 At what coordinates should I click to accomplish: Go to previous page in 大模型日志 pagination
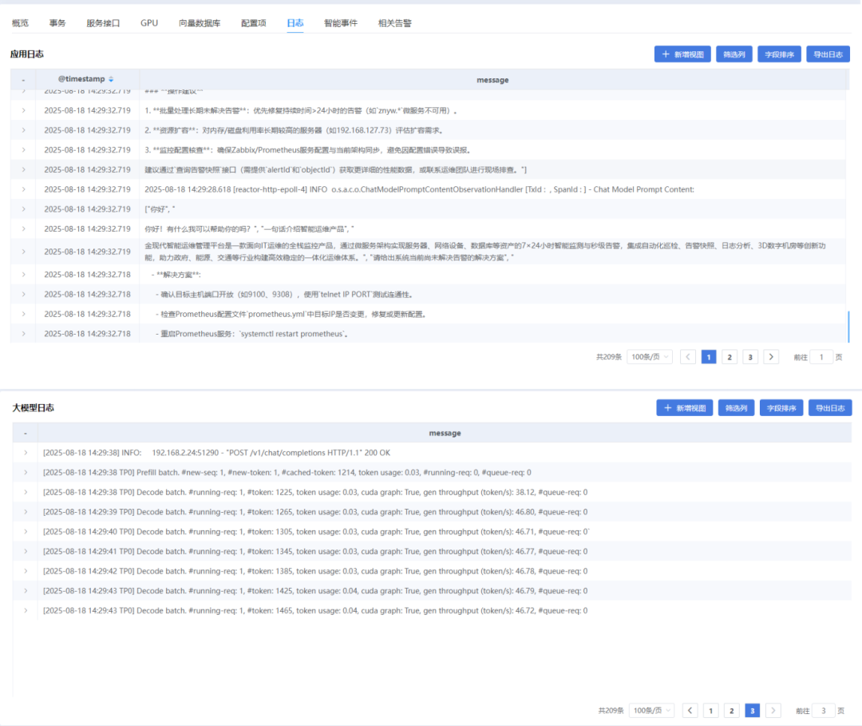click(690, 710)
